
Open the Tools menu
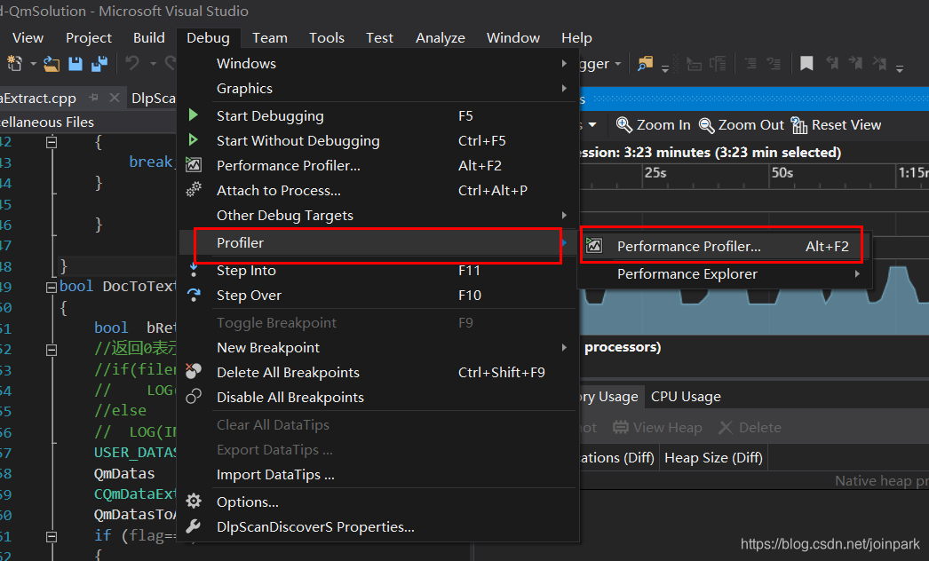(327, 38)
